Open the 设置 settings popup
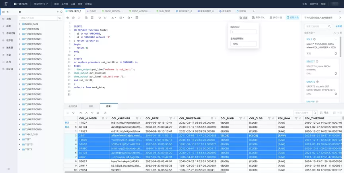344x173 pixels. [243, 18]
